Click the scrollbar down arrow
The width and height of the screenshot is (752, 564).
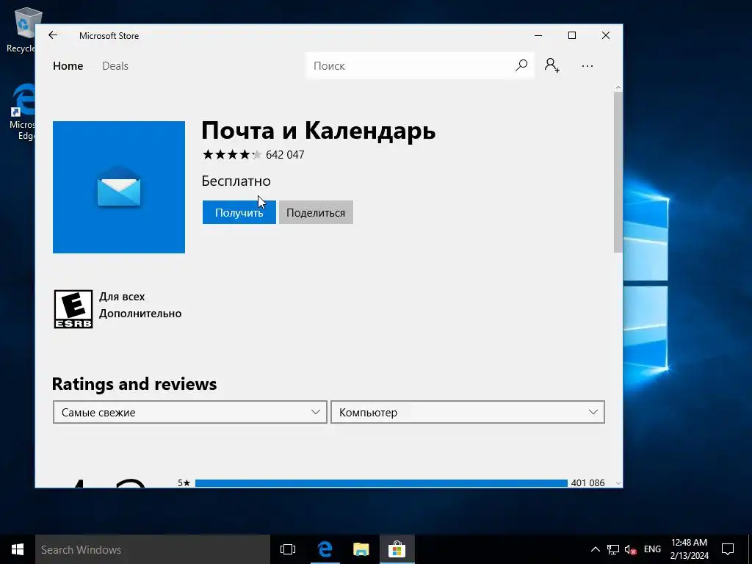(x=618, y=483)
